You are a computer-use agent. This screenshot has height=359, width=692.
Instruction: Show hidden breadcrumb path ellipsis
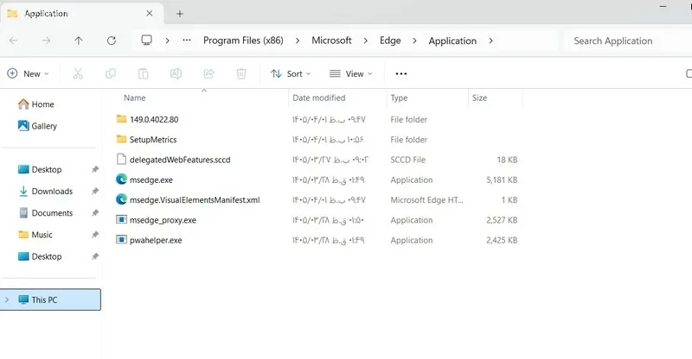187,40
